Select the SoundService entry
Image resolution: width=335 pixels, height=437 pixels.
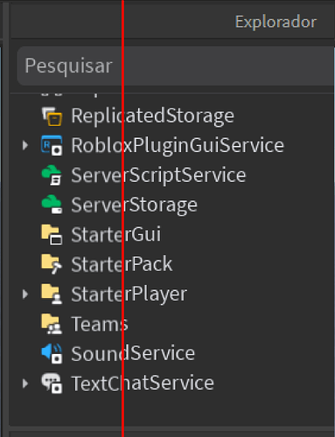(133, 354)
